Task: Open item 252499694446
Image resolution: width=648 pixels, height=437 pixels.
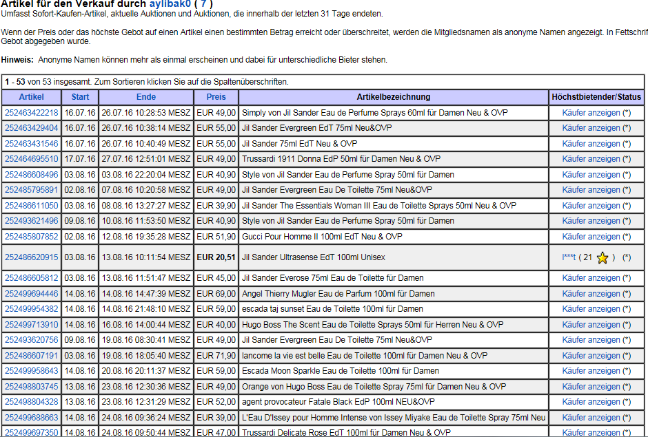Action: pyautogui.click(x=32, y=294)
